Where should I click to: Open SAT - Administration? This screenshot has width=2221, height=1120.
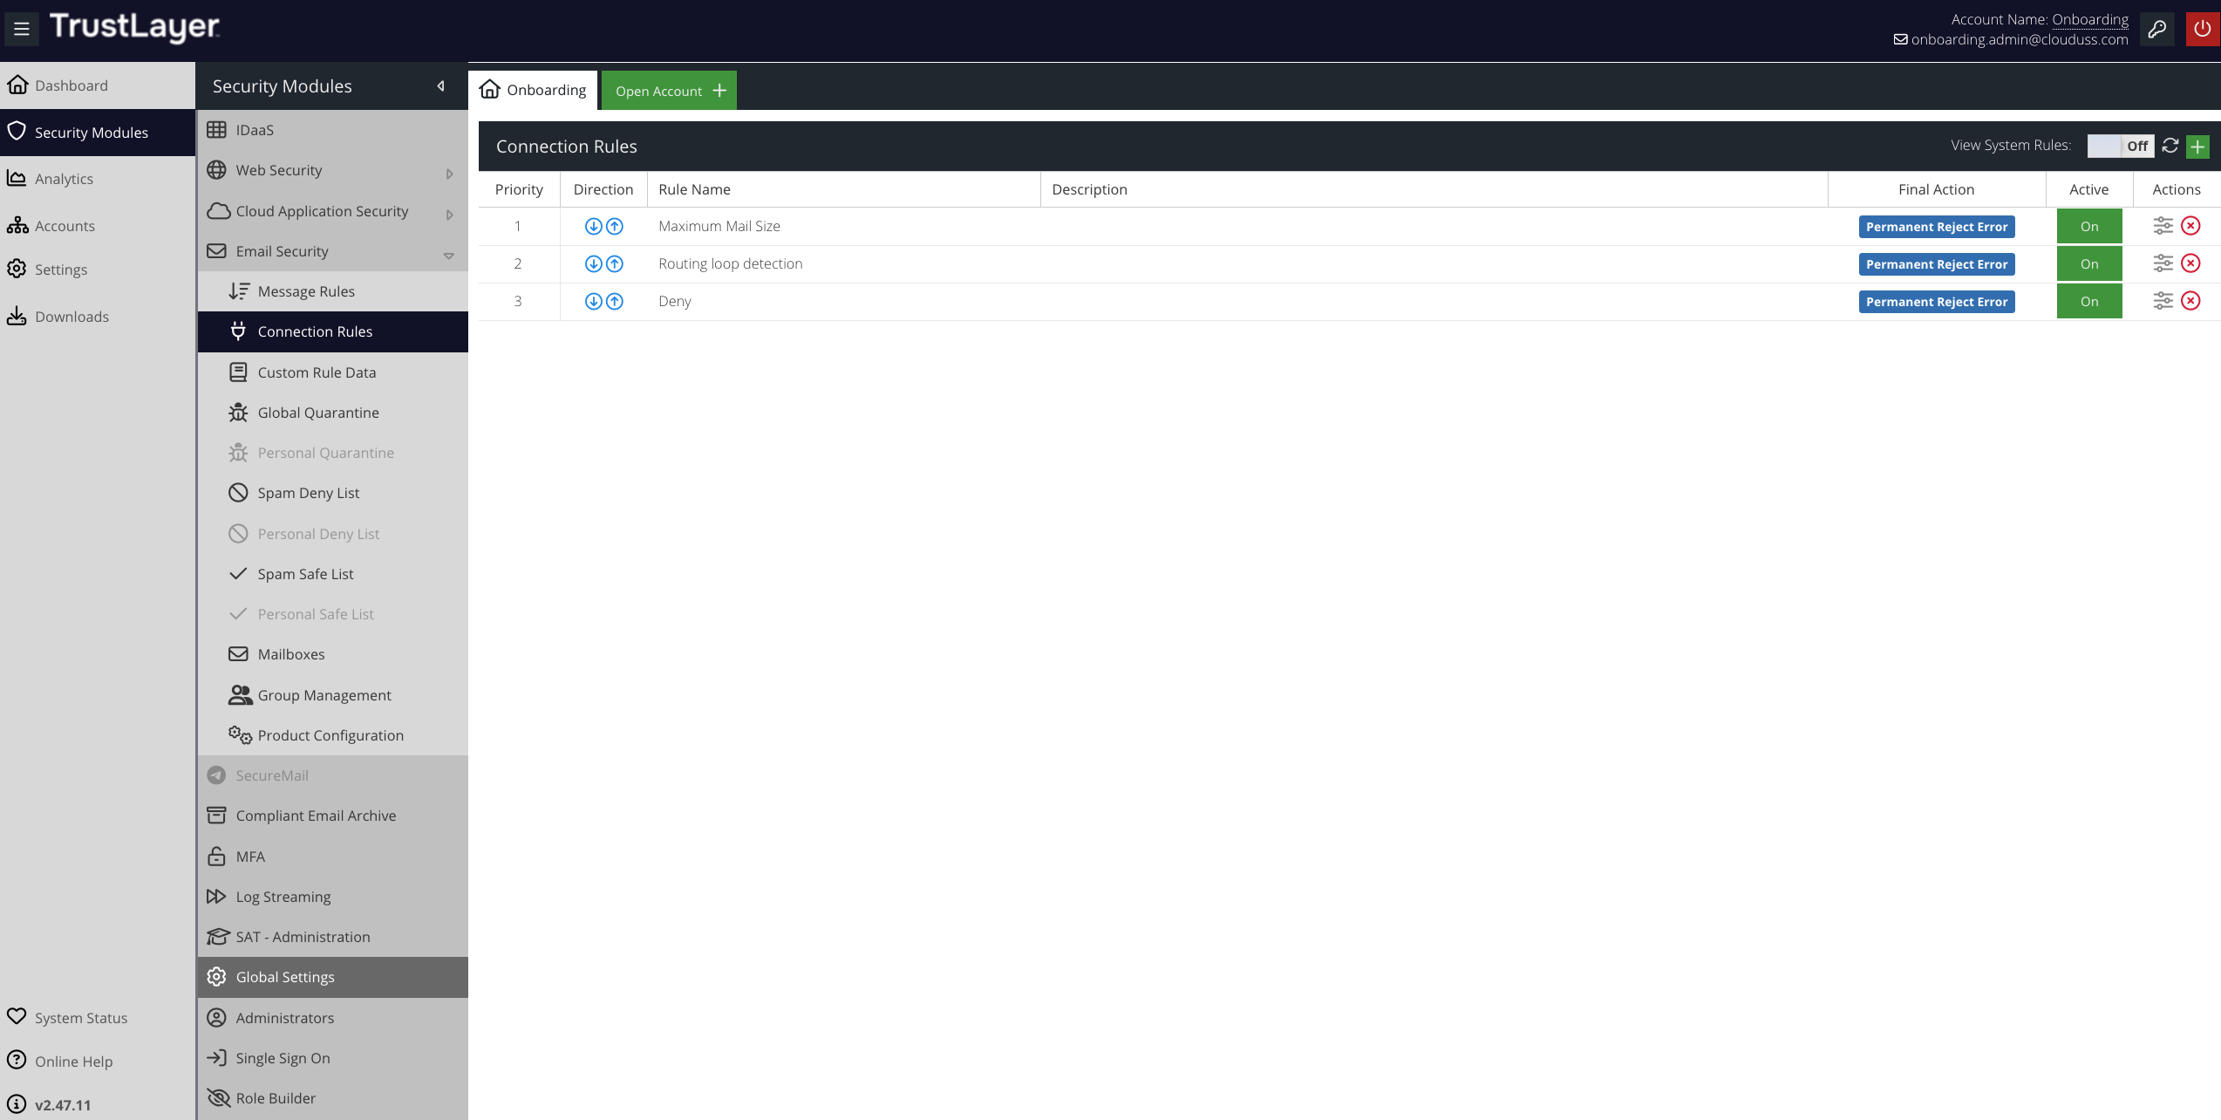[x=333, y=937]
